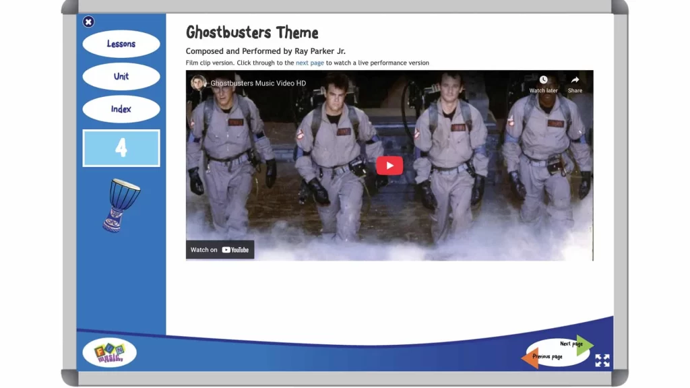This screenshot has width=690, height=388.
Task: Click the Ghostbusters Theme heading
Action: [252, 32]
